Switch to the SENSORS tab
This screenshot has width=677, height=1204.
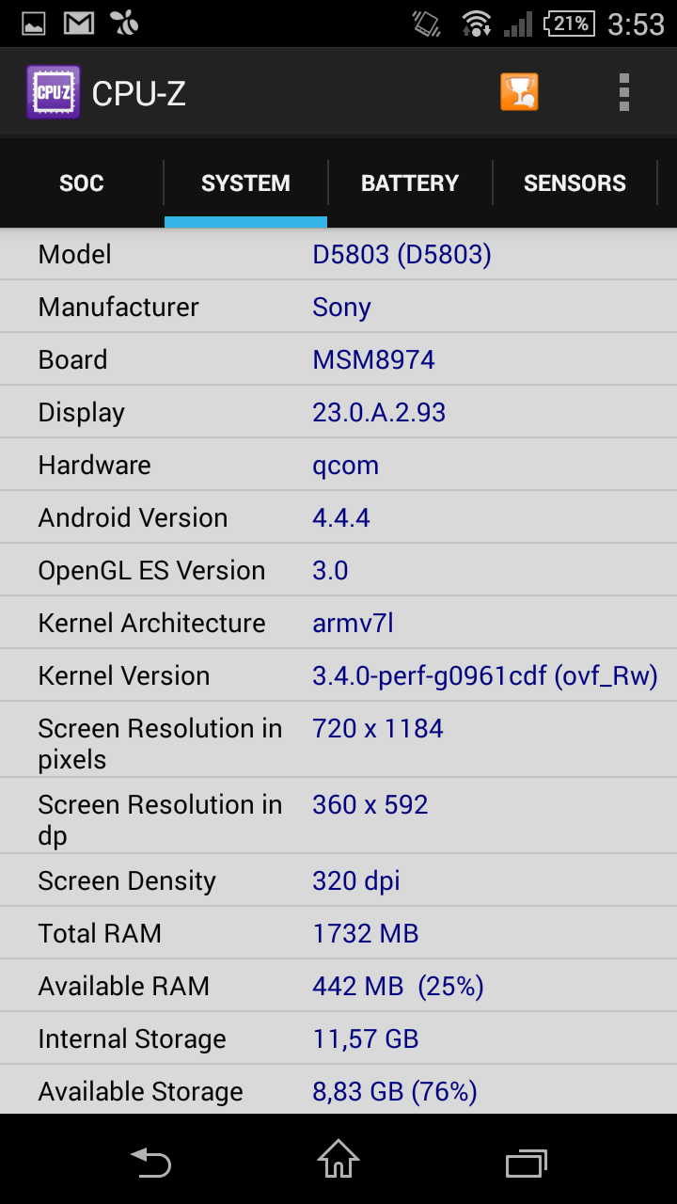tap(575, 183)
